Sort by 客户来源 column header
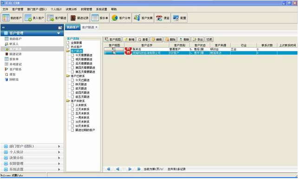 pos(221,45)
